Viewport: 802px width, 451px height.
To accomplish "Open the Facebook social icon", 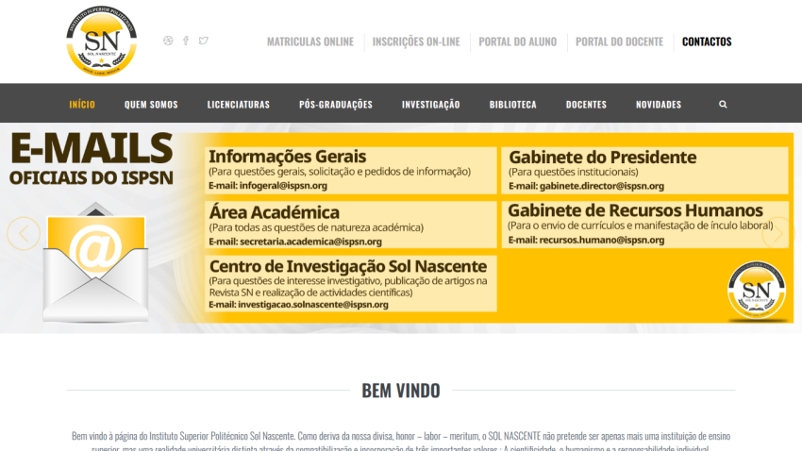I will (x=186, y=41).
